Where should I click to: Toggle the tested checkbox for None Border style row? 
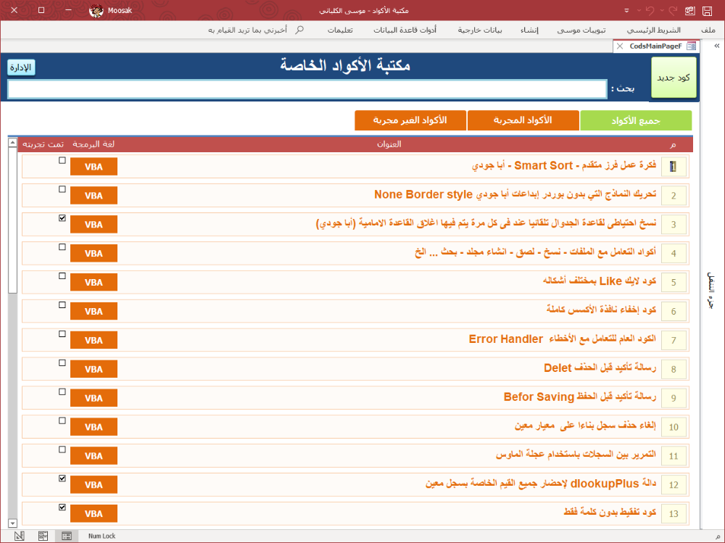click(62, 189)
